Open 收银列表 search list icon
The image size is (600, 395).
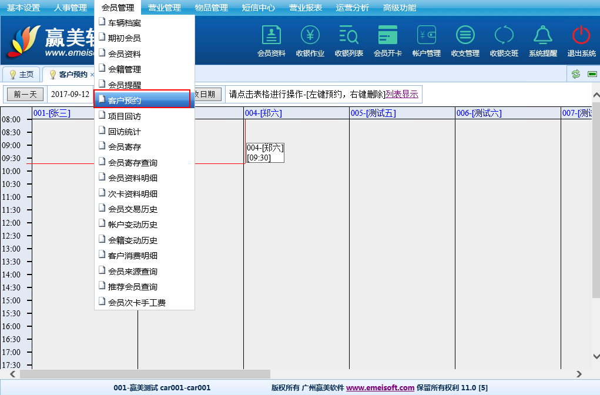pyautogui.click(x=349, y=36)
